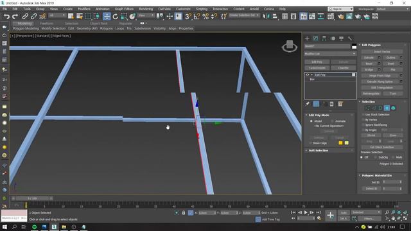
Task: Toggle the Angle Snap icon
Action: point(197,17)
